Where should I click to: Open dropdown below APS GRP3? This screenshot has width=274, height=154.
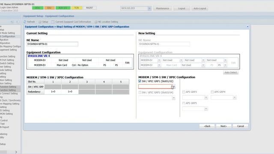pyautogui.click(x=206, y=98)
